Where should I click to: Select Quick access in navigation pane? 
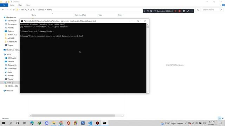coord(11,17)
